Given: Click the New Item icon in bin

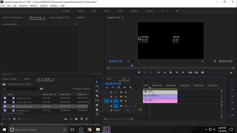Looking at the screenshot, I should click(x=81, y=119).
